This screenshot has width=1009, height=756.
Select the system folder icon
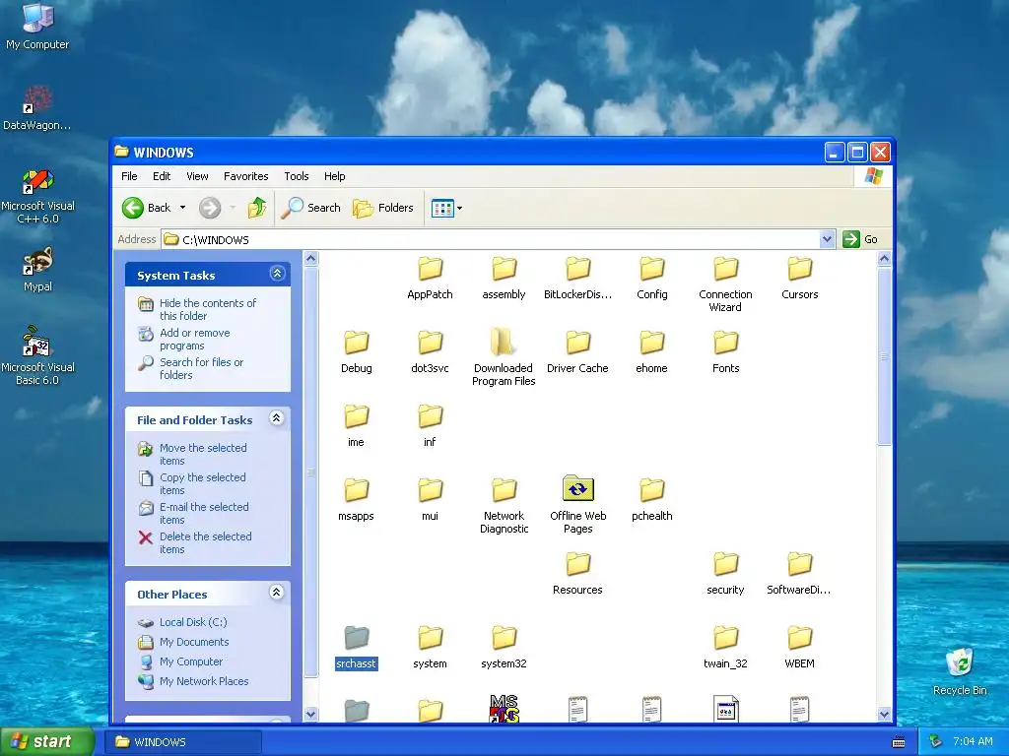click(430, 638)
